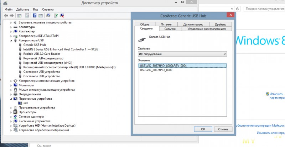Click the Generic USB Hub tree item icon
Screen dimensions: 285x147
pyautogui.click(x=20, y=45)
